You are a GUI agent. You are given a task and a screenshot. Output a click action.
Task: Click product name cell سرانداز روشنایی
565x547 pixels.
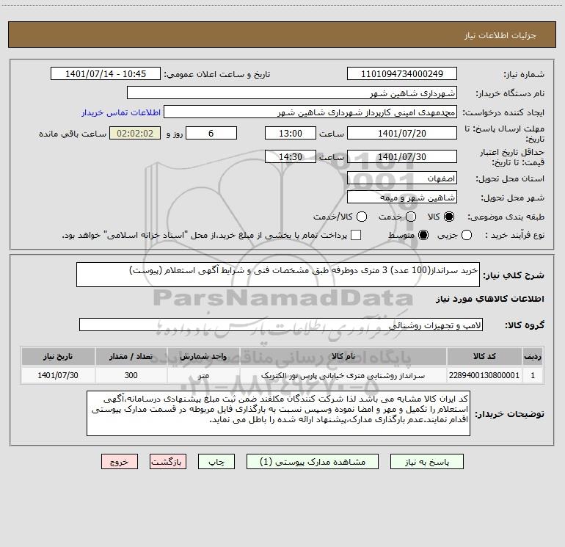(343, 375)
